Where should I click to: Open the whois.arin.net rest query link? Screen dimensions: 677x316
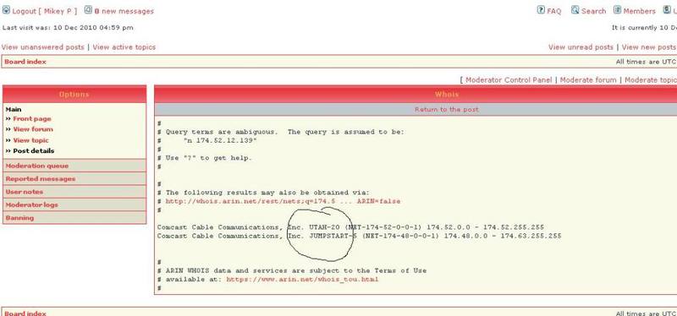point(283,201)
